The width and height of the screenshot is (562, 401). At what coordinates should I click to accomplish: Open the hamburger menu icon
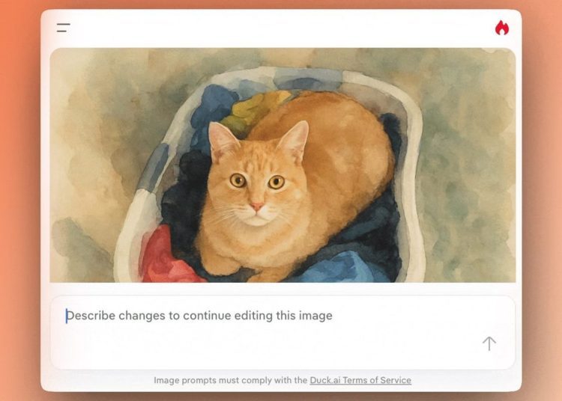click(64, 28)
